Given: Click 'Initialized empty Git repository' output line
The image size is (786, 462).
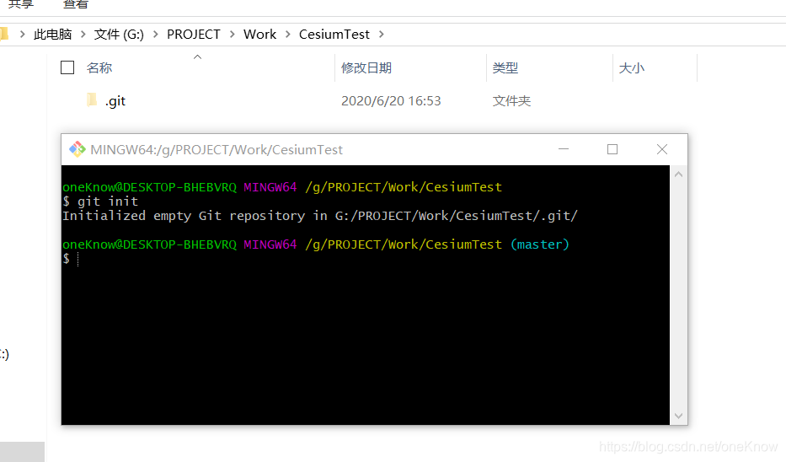Looking at the screenshot, I should click(320, 216).
